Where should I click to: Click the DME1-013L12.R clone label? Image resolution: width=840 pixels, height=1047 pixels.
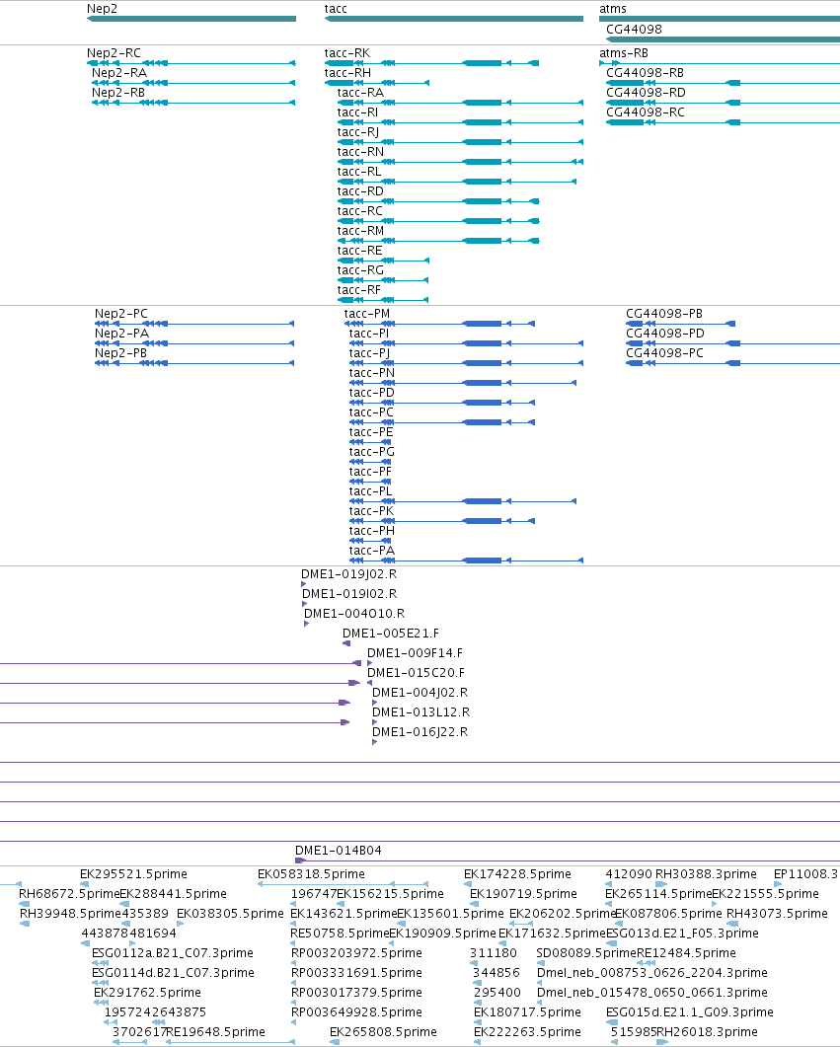coord(420,711)
